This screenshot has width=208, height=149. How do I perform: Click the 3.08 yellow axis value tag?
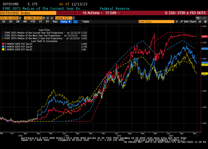[204, 73]
